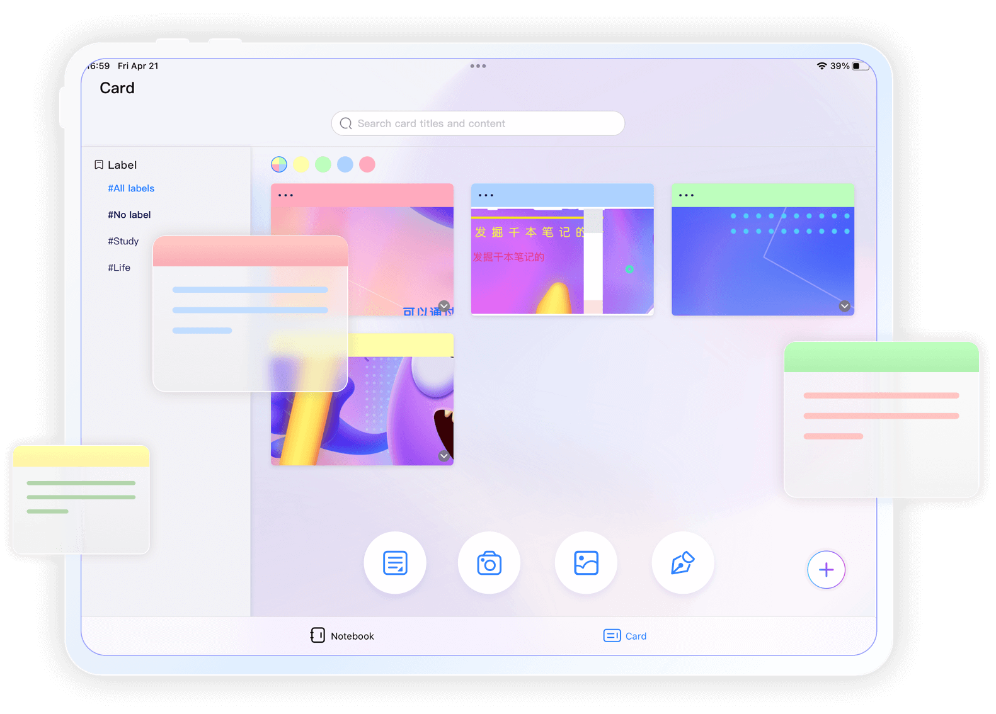This screenshot has width=996, height=714.
Task: Pick the pink color filter swatch
Action: coord(367,164)
